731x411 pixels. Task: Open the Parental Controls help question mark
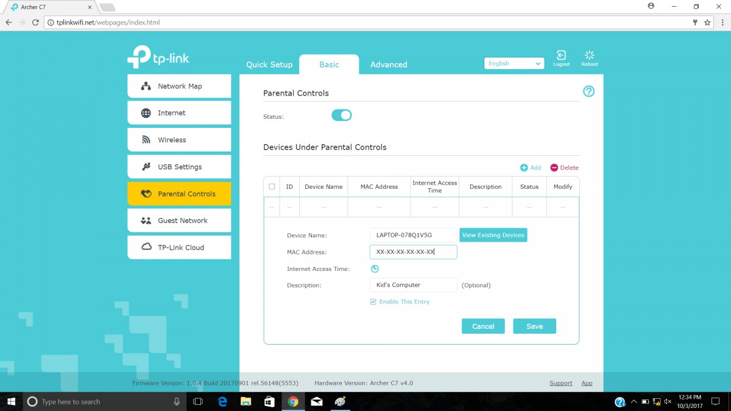coord(588,91)
